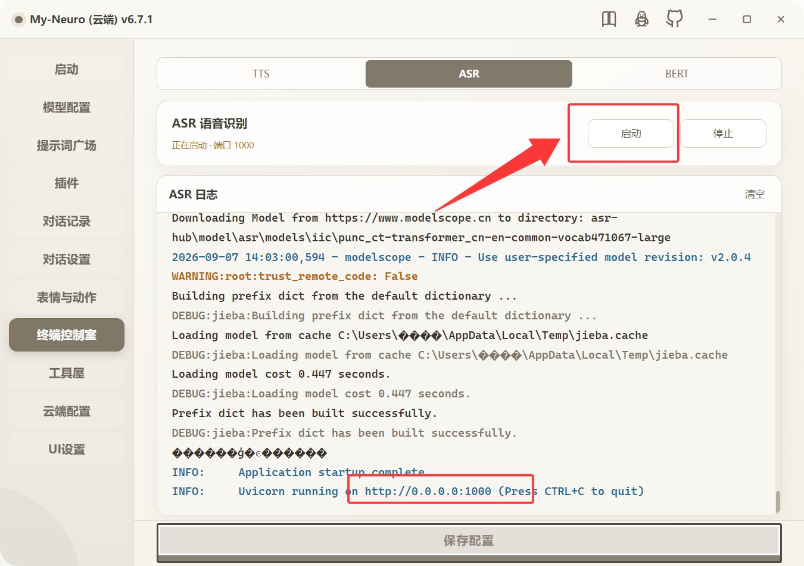Click the DEBUG:jieba:Building prefix dict log line
This screenshot has height=566, width=804.
[384, 316]
